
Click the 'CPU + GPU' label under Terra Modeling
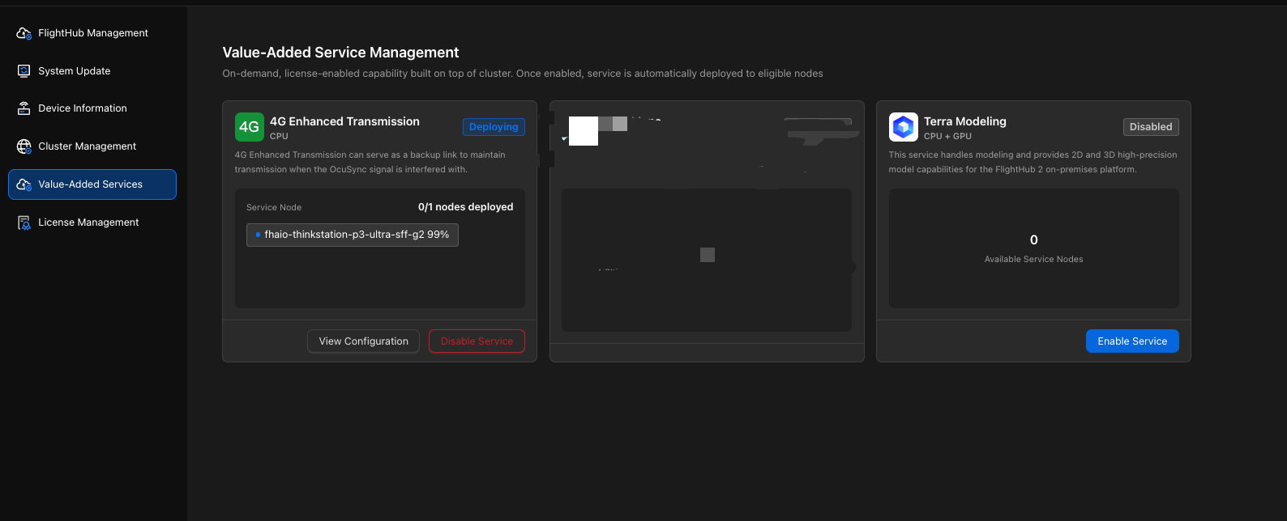(947, 137)
